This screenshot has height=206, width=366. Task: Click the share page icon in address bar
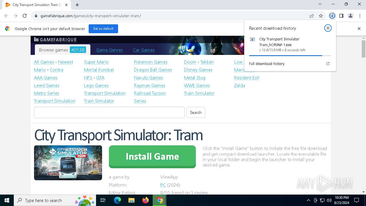(312, 16)
